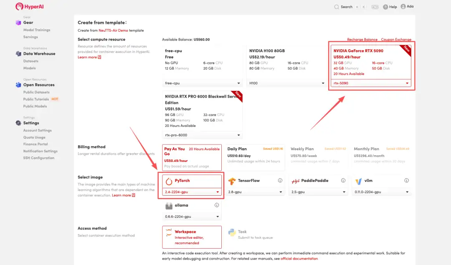Open the Ada user avatar icon
This screenshot has height=265, width=451.
pos(403,6)
